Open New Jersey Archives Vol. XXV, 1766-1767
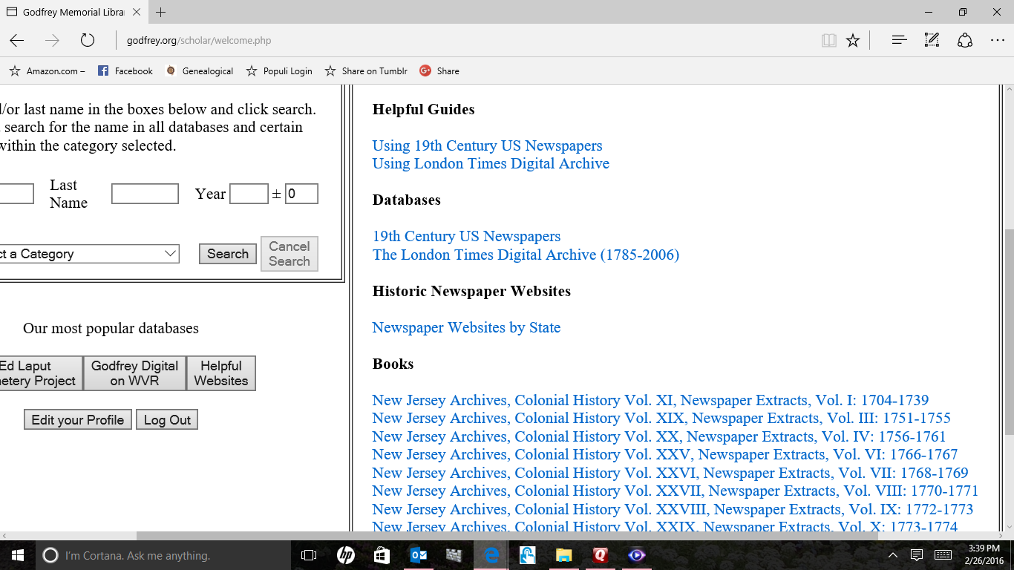1014x570 pixels. pyautogui.click(x=665, y=455)
